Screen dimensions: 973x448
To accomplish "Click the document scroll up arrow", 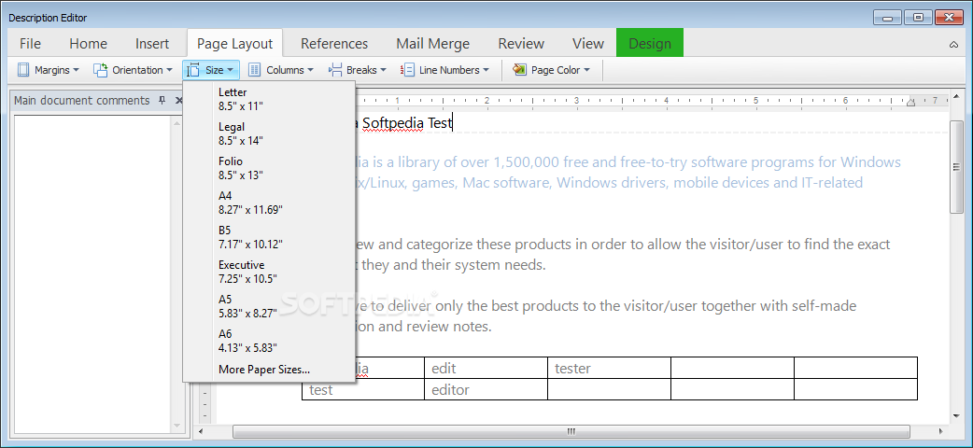I will pyautogui.click(x=957, y=99).
